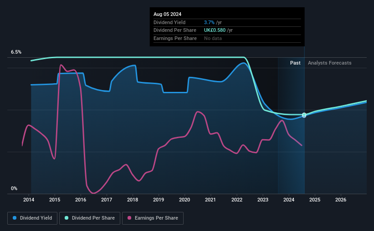Toggle the Earnings Per Share legend button
This screenshot has width=374, height=231.
[153, 218]
